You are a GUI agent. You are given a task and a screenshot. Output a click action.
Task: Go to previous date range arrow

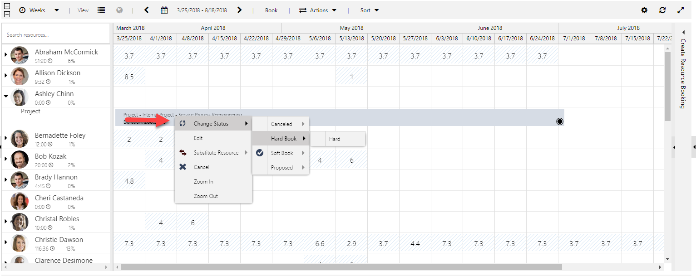coord(147,10)
